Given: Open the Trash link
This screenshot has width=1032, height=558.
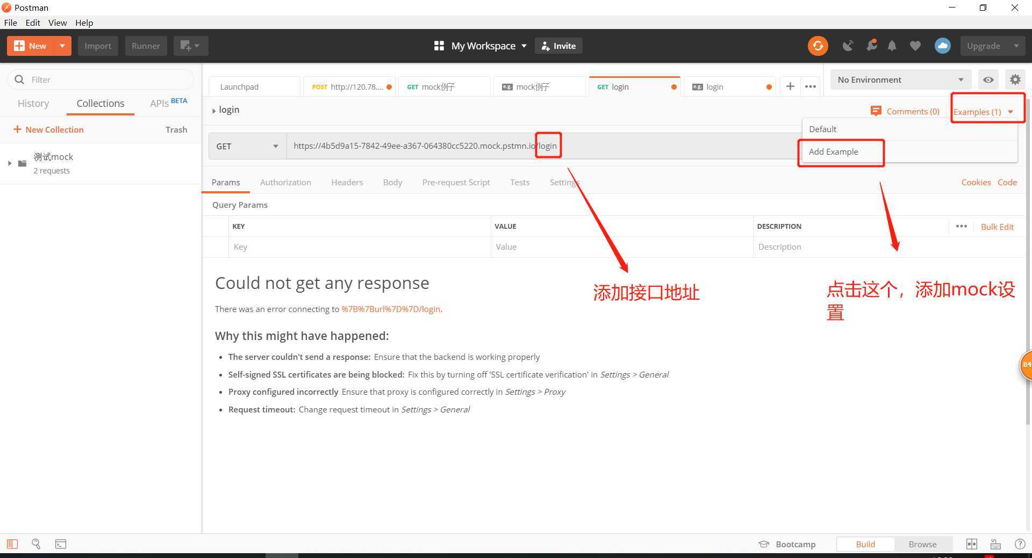Looking at the screenshot, I should (176, 129).
